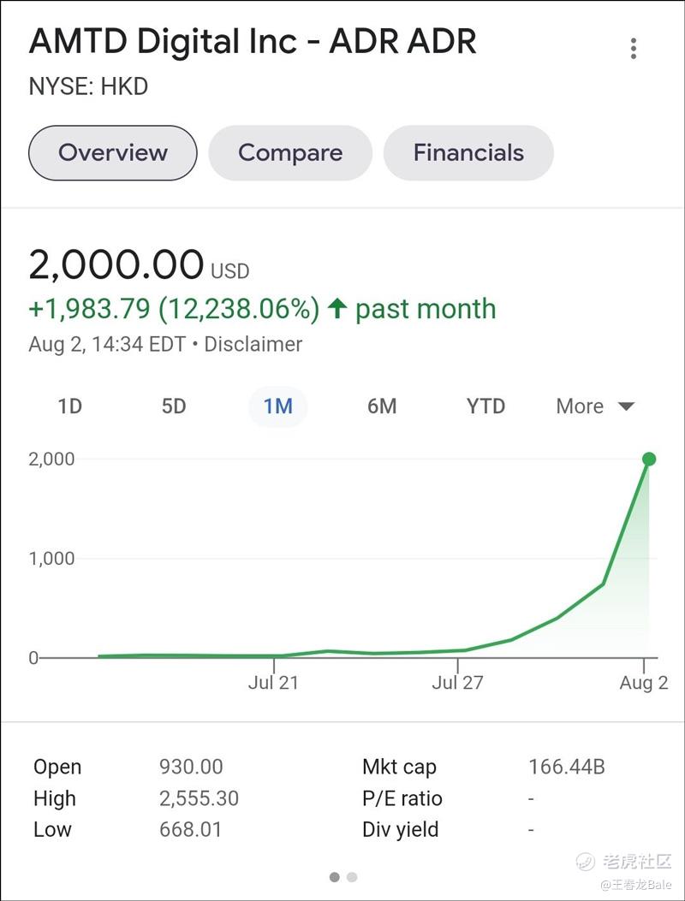
Task: Switch chart to 6M range
Action: [x=382, y=406]
